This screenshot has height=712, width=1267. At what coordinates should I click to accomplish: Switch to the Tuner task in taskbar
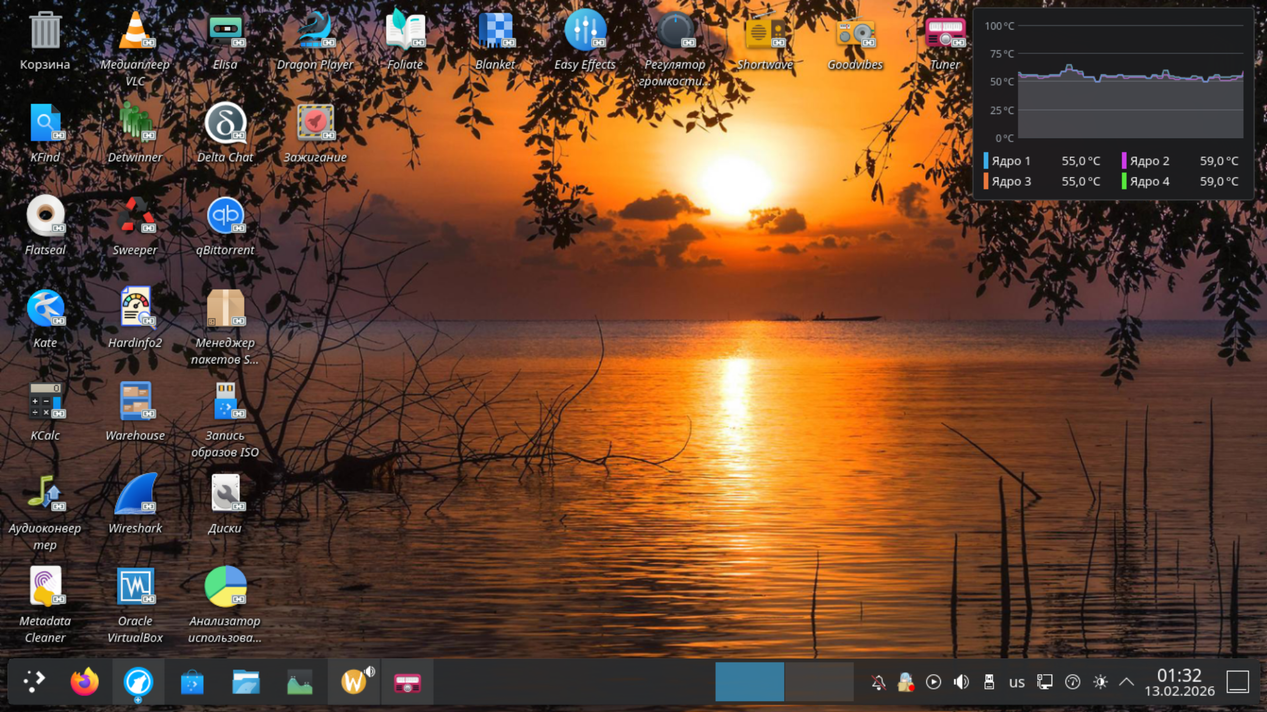(x=407, y=682)
